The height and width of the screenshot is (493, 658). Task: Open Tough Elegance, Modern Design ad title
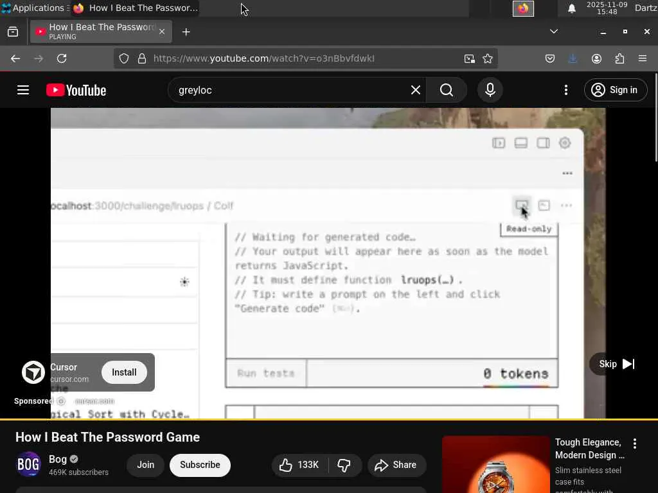pos(590,449)
